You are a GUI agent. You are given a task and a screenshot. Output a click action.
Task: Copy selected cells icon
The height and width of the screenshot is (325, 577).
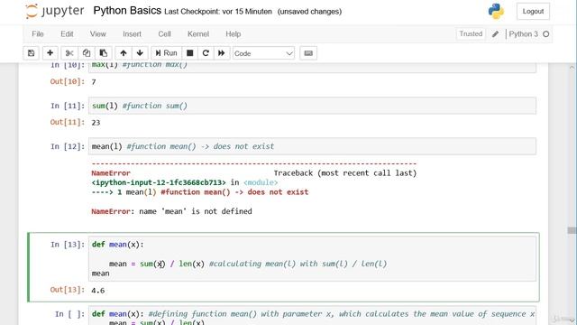coord(87,53)
